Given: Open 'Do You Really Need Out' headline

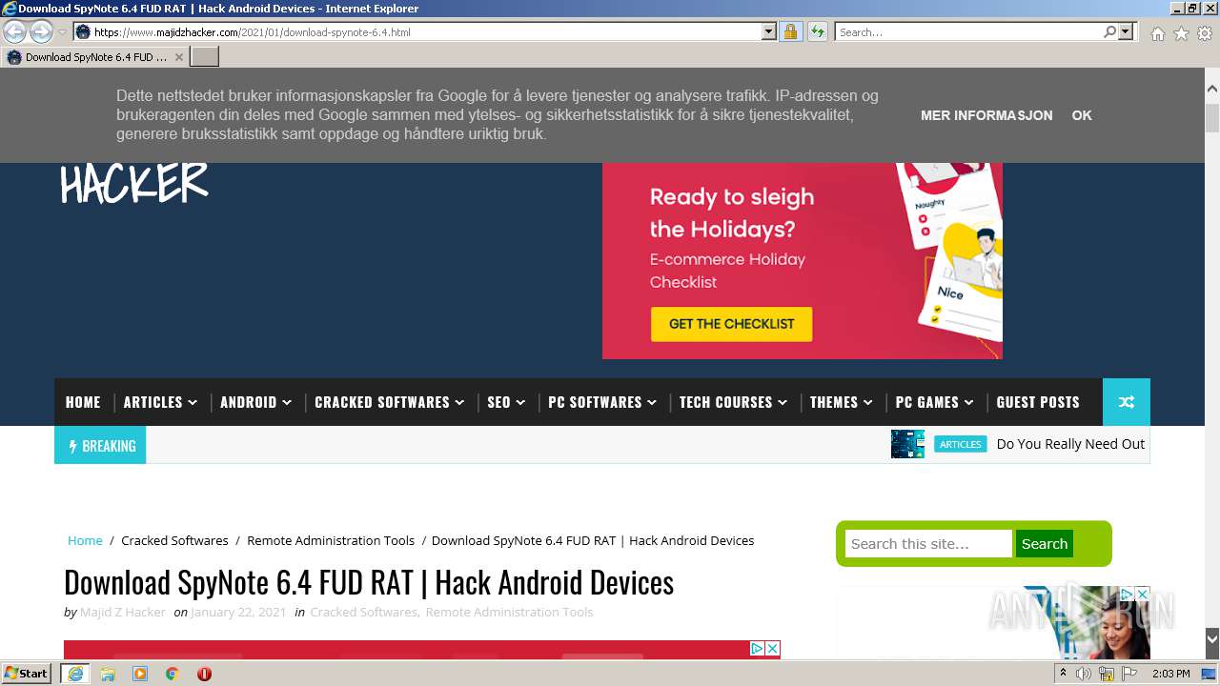Looking at the screenshot, I should (x=1070, y=444).
